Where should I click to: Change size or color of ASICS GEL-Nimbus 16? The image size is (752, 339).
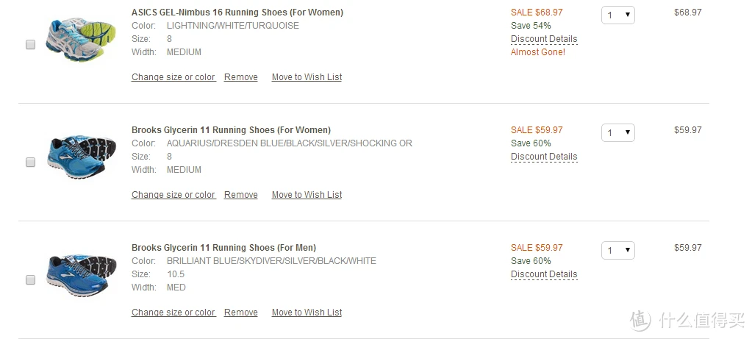[x=173, y=77]
